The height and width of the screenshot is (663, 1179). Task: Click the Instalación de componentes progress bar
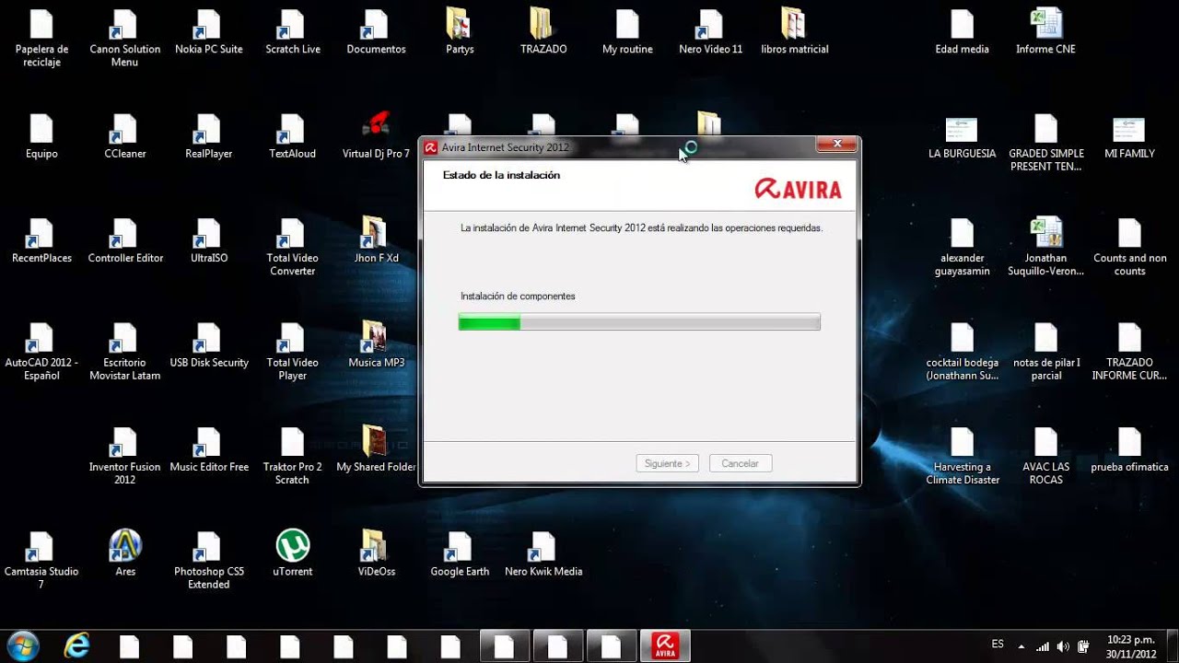pyautogui.click(x=639, y=321)
